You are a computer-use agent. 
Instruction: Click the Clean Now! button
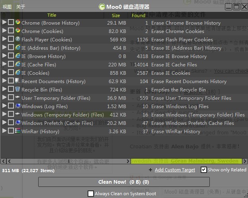[124, 182]
